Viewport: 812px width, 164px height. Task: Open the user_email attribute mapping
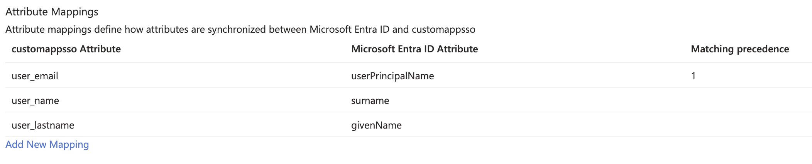coord(35,76)
